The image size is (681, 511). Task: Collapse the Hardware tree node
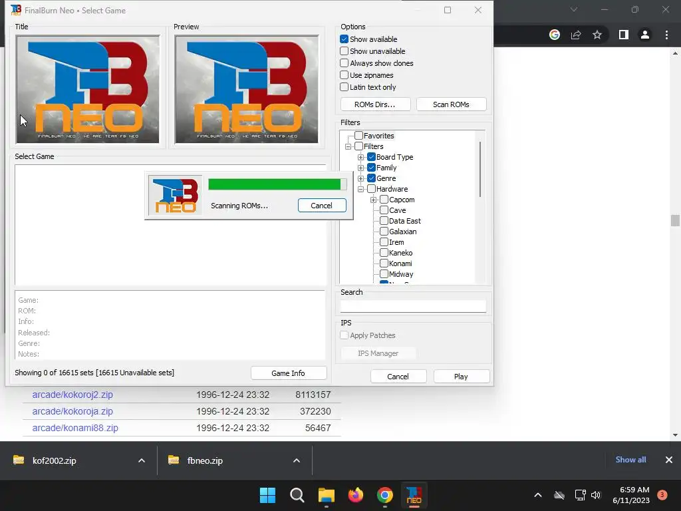[360, 189]
